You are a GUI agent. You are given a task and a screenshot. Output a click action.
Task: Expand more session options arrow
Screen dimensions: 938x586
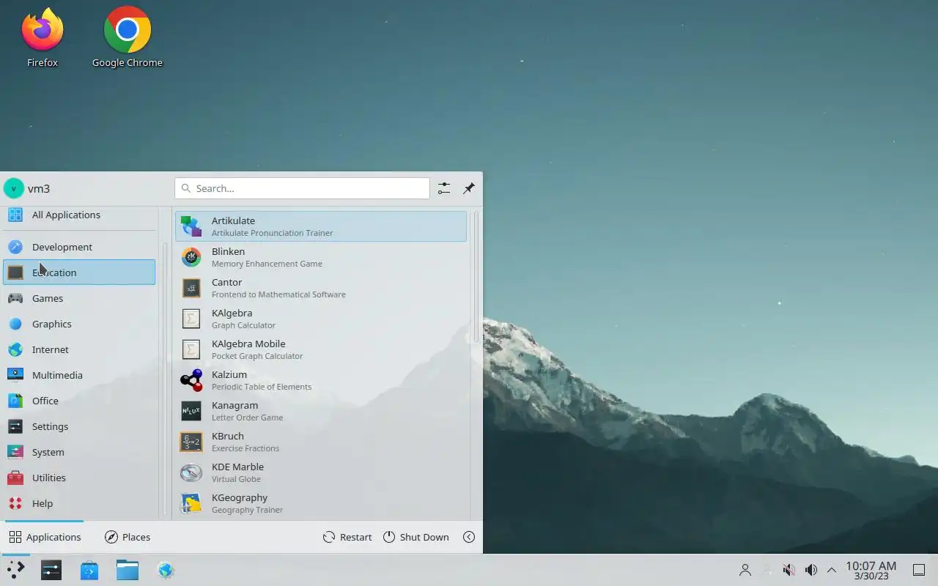point(469,537)
